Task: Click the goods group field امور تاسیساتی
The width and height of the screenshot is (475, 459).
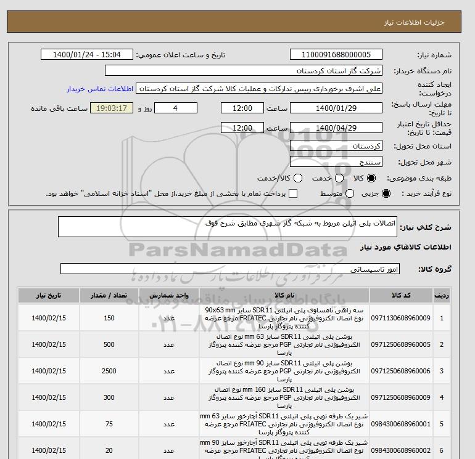Action: [x=230, y=269]
